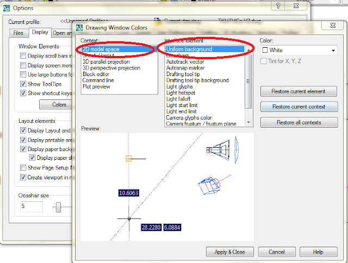Toggle Display scroll bars checkbox
The height and width of the screenshot is (263, 348).
pos(23,55)
